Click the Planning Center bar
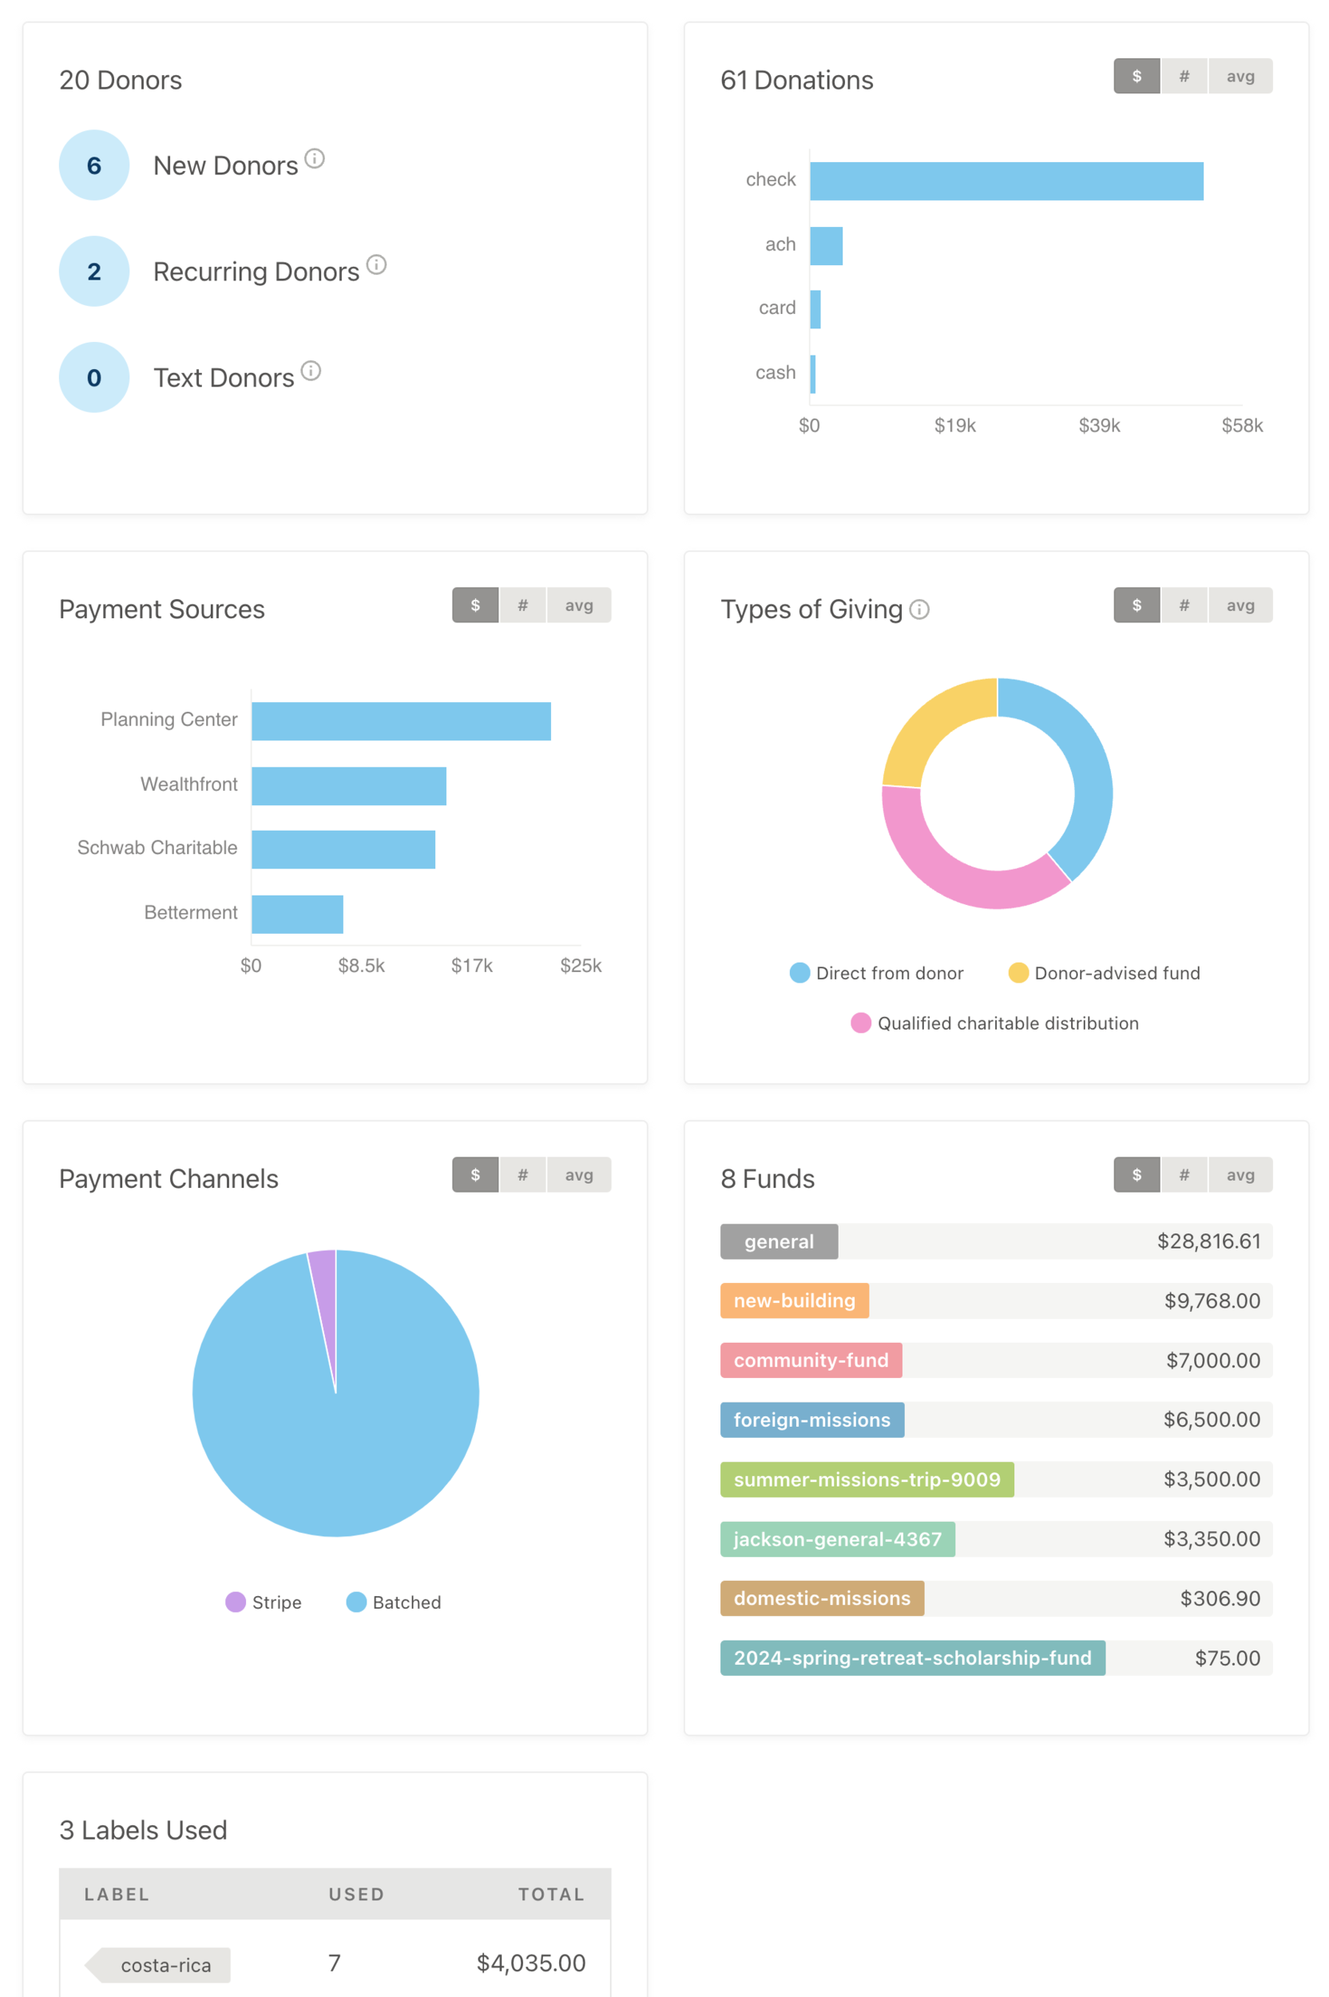Screen dimensions: 1329x1997 (x=401, y=721)
